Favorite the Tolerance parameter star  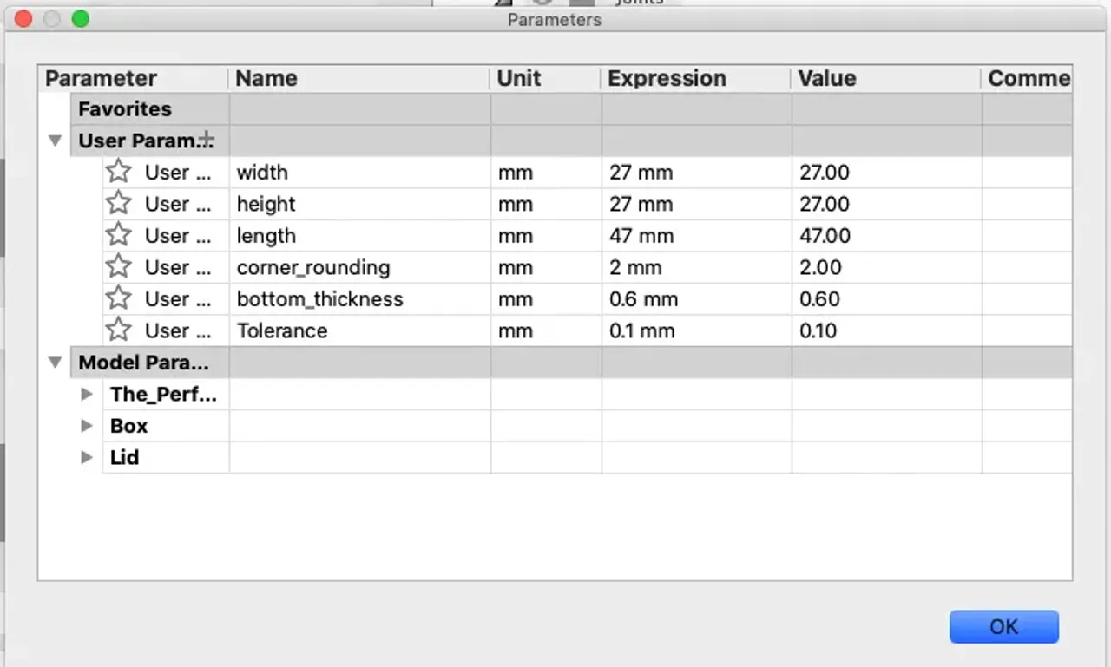pos(118,330)
